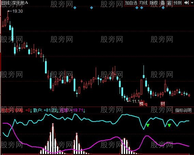194x155 pixels.
Task: Open the 指标说明 indicator description
Action: pos(183,110)
